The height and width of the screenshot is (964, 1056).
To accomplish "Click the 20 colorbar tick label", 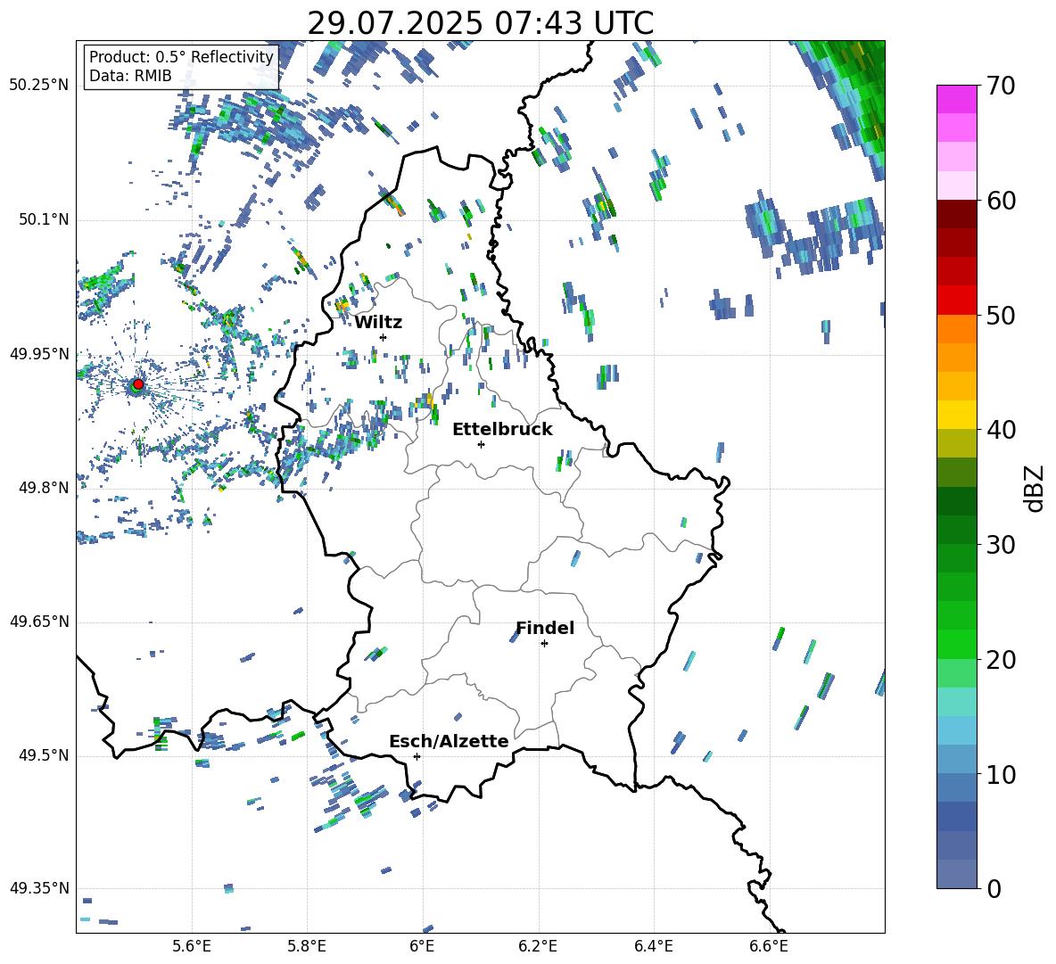I will tap(1001, 660).
